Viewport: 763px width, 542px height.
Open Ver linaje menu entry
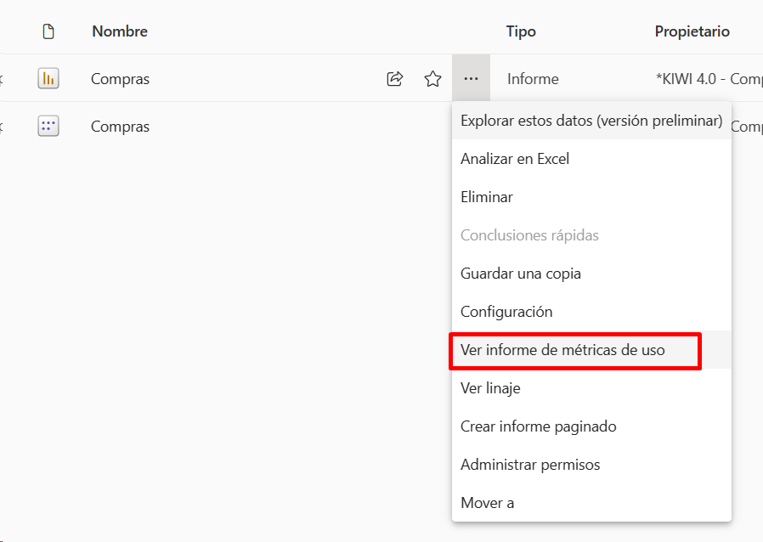point(591,387)
